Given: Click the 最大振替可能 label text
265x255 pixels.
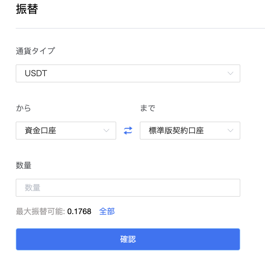Looking at the screenshot, I should [x=40, y=211].
